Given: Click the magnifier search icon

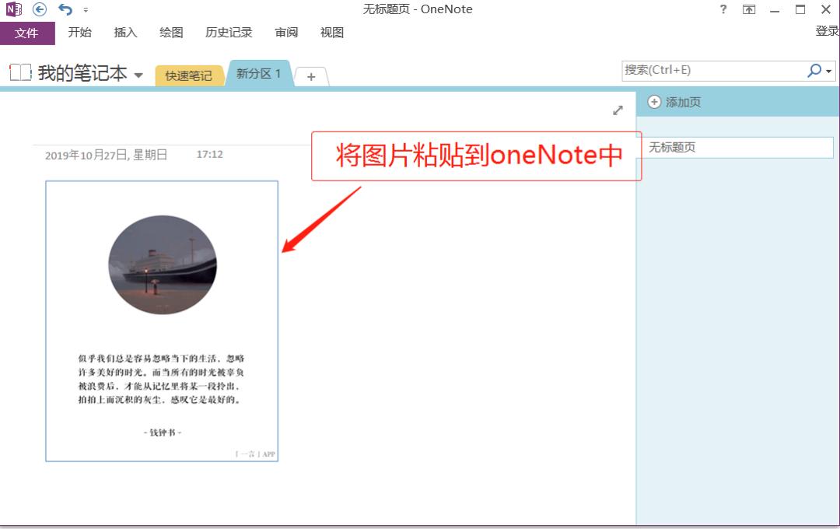Looking at the screenshot, I should [x=814, y=70].
